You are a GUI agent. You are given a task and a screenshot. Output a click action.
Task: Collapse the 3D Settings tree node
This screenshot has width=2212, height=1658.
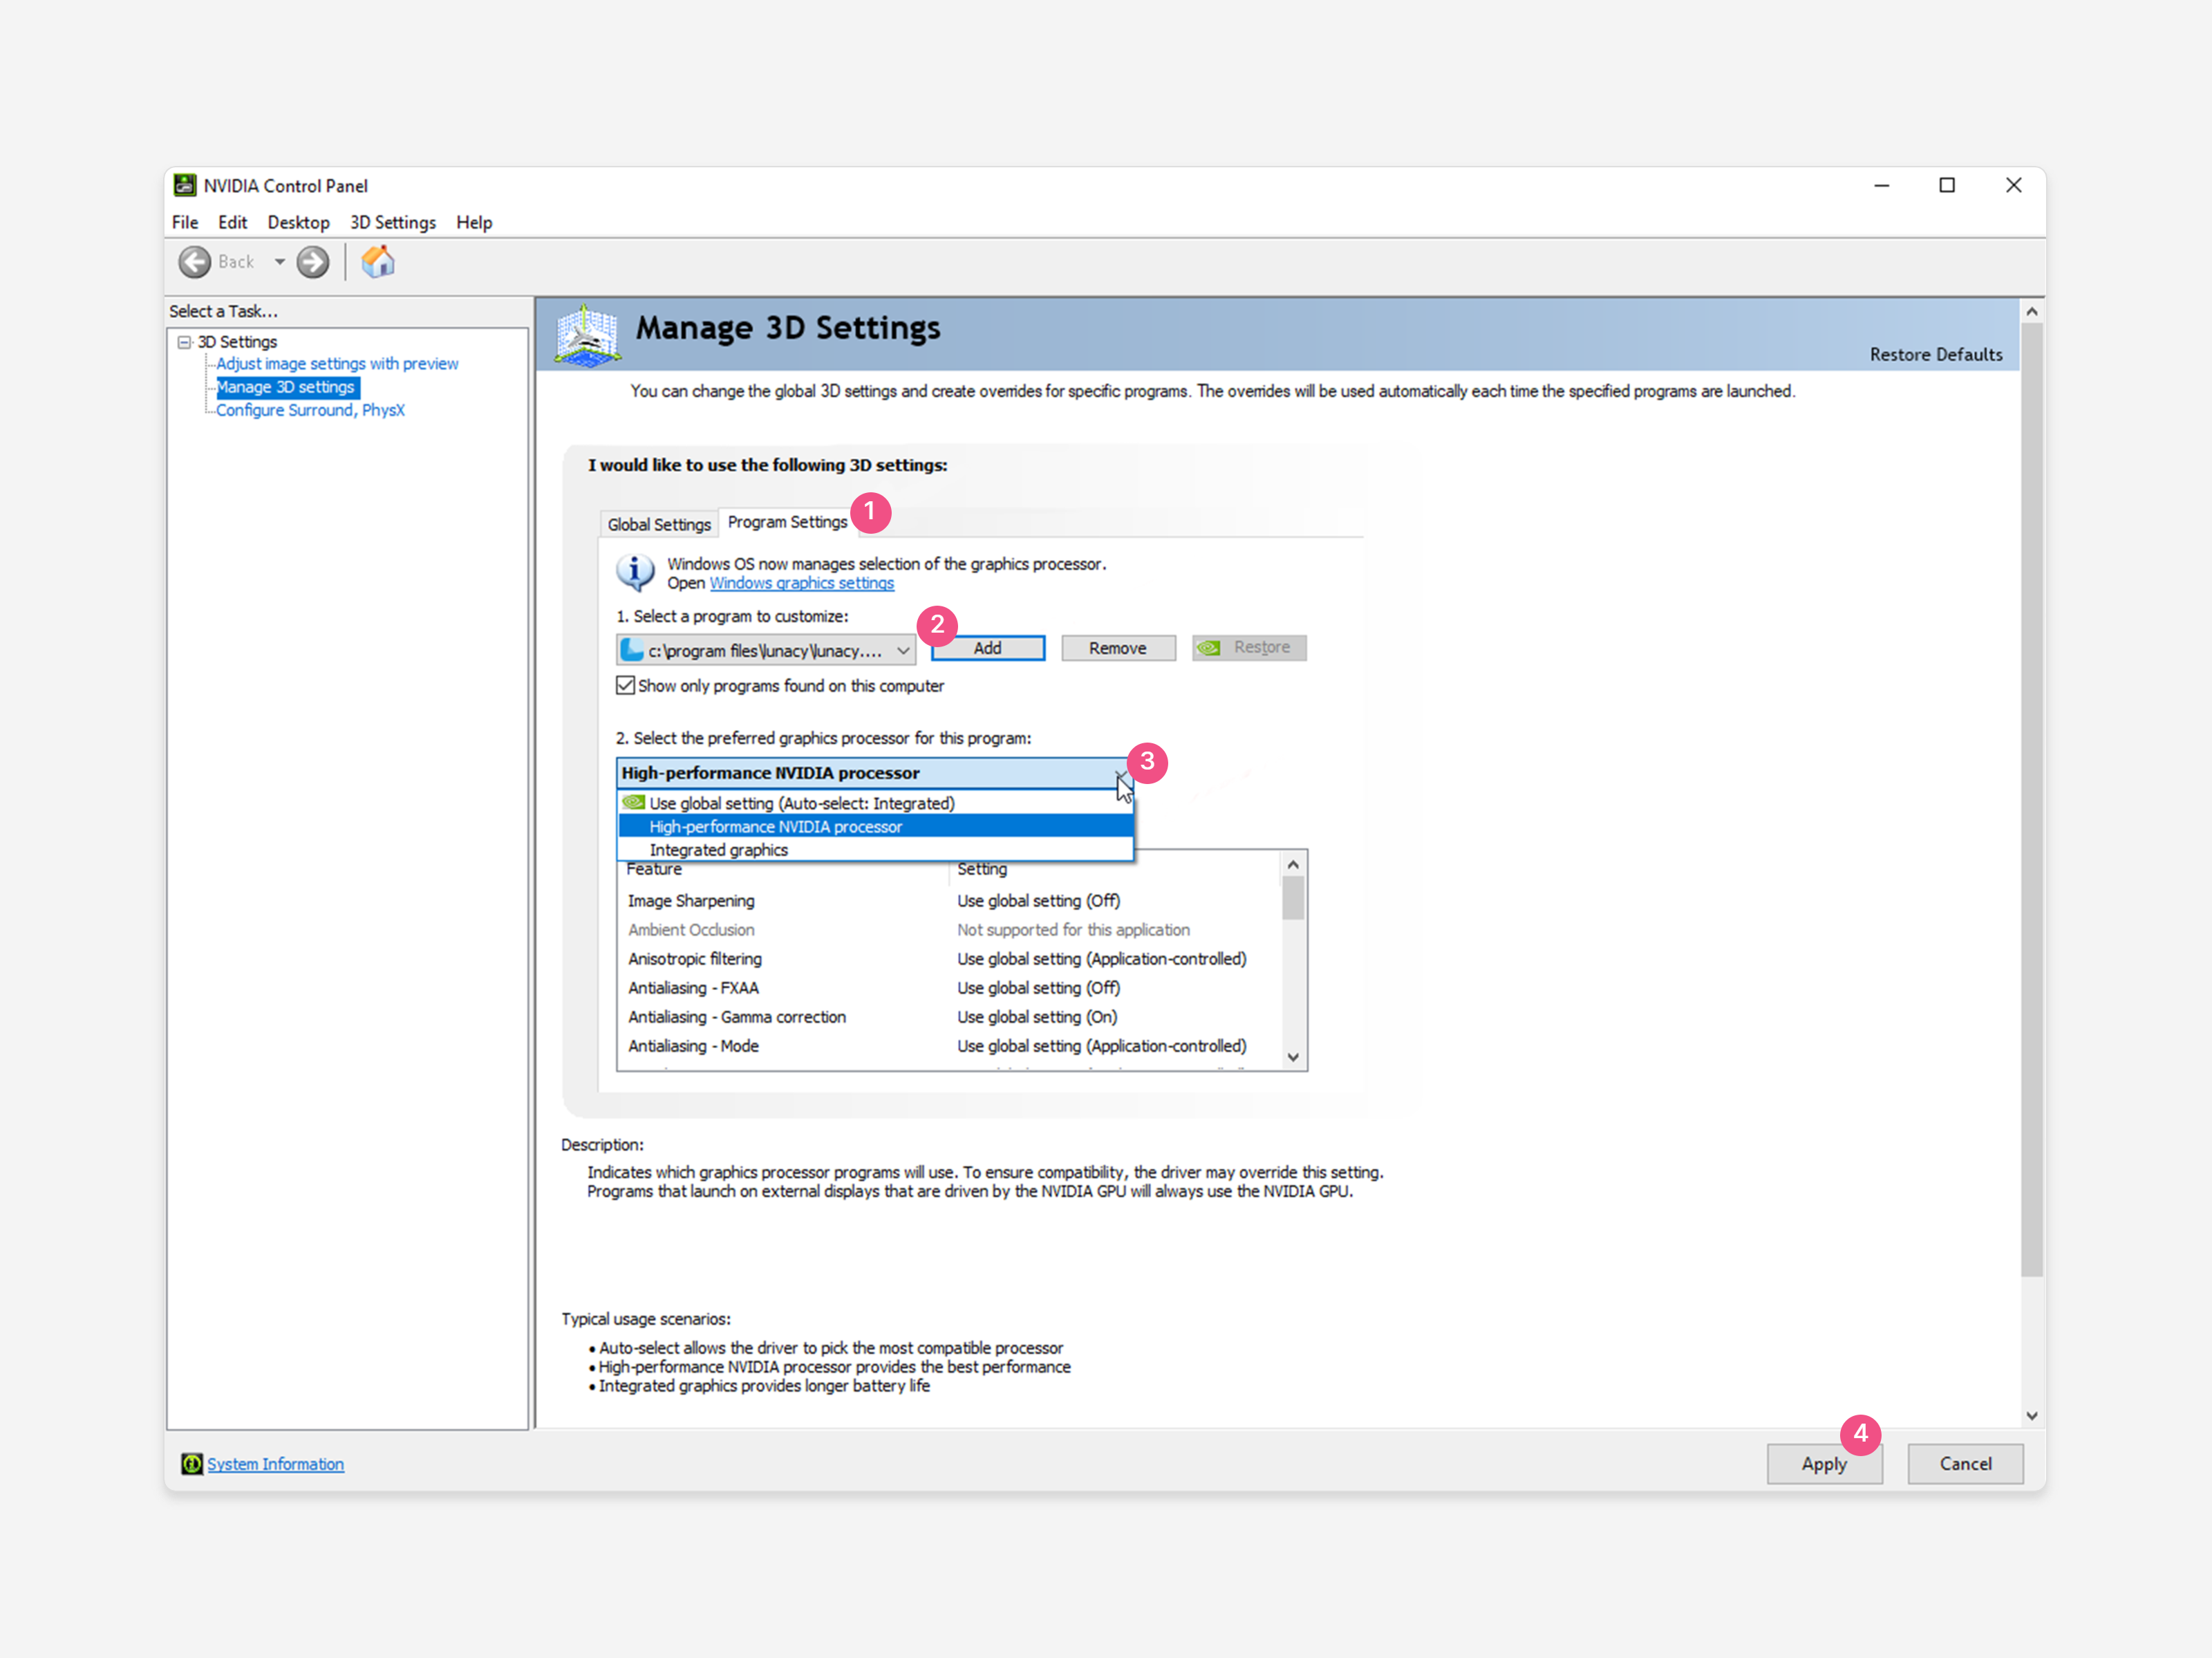[184, 342]
